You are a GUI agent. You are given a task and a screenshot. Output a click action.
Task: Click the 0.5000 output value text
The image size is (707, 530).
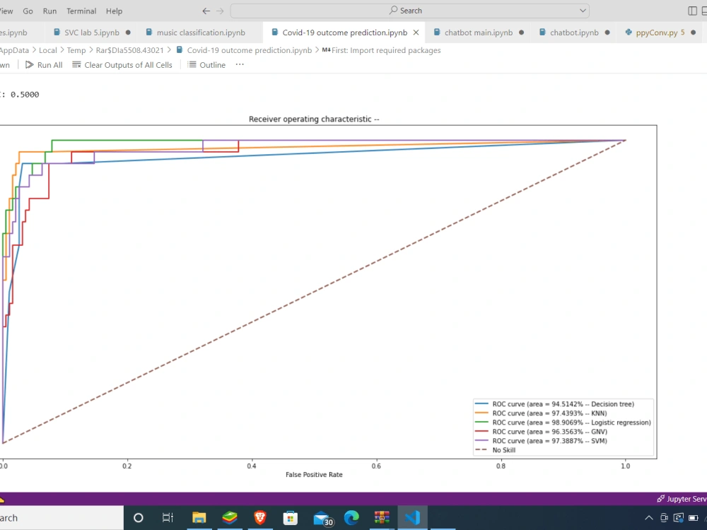25,95
